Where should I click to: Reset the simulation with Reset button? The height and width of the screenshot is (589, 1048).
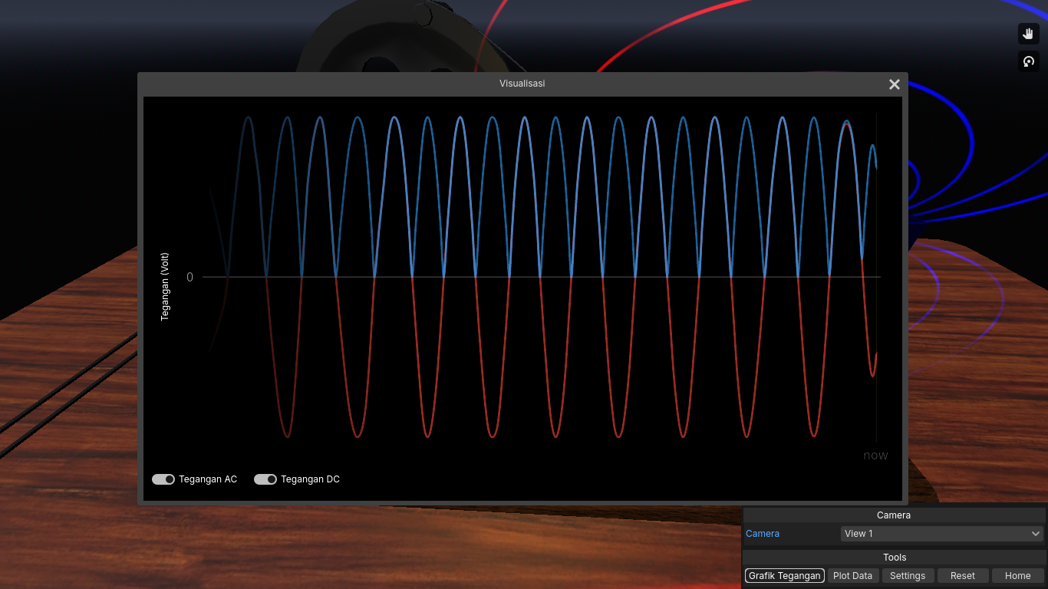click(963, 576)
